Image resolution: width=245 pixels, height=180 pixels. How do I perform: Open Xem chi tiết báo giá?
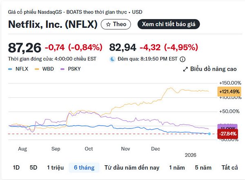click(x=169, y=24)
